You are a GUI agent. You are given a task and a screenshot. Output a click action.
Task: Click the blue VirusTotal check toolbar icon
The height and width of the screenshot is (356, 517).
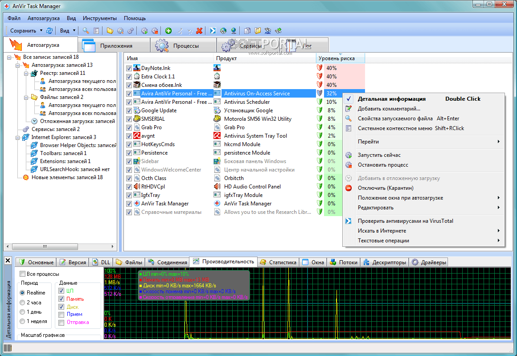213,31
